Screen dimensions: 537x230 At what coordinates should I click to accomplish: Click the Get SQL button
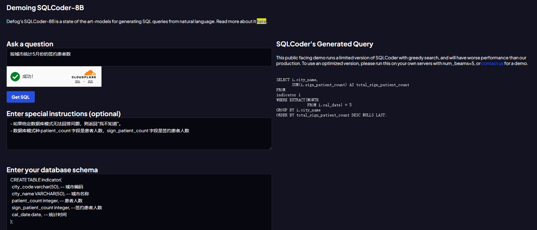click(x=21, y=97)
